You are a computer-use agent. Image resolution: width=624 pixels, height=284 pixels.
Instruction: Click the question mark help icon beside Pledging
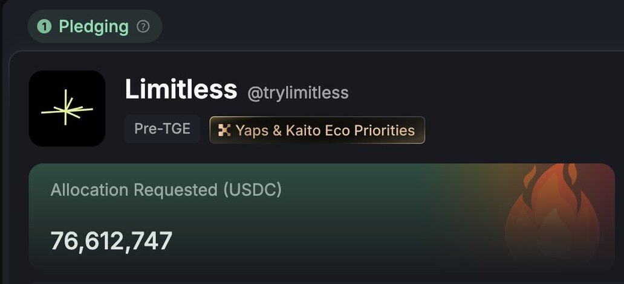[x=143, y=27]
